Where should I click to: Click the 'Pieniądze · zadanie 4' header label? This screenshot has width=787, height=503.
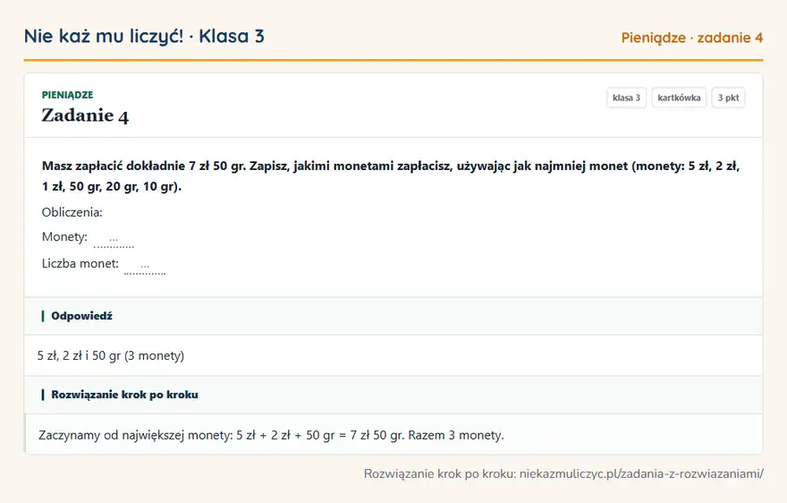692,38
